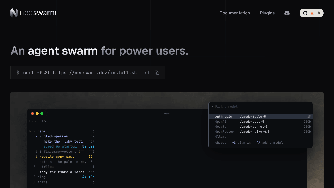The image size is (334, 188).
Task: Choose the claude-opus-5 model
Action: coord(252,122)
